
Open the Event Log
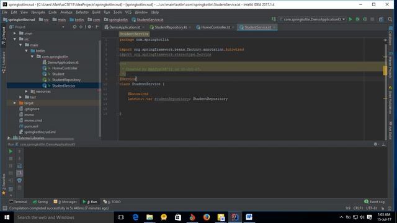374,201
